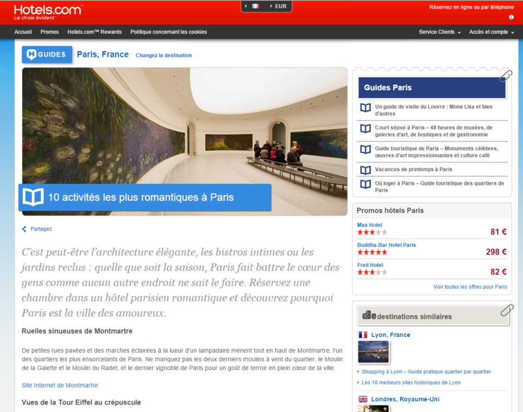Expand the Service Clients menu
This screenshot has width=523, height=412.
[x=439, y=32]
